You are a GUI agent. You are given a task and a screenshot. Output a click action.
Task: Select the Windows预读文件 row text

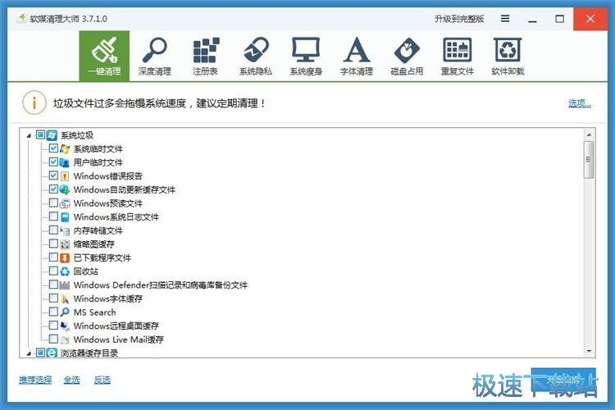pos(108,203)
